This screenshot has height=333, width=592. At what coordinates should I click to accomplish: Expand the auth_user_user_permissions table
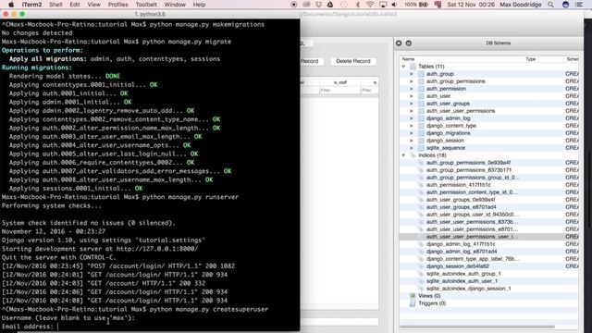412,111
